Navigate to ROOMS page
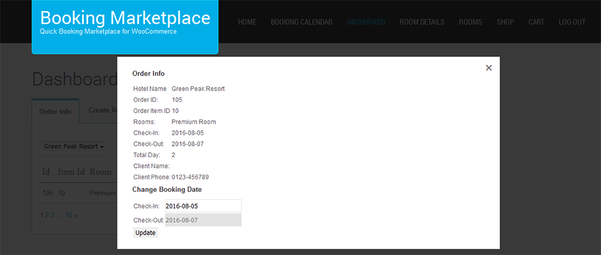The width and height of the screenshot is (601, 255). pos(471,22)
